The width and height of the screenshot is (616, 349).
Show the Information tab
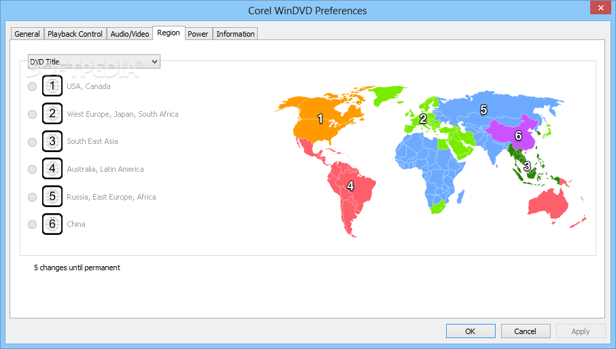tap(235, 34)
